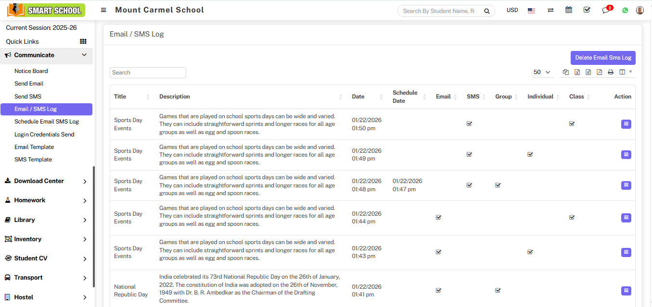Viewport: 652px width, 307px height.
Task: Click the Delete Email Sms Log button
Action: pyautogui.click(x=603, y=58)
